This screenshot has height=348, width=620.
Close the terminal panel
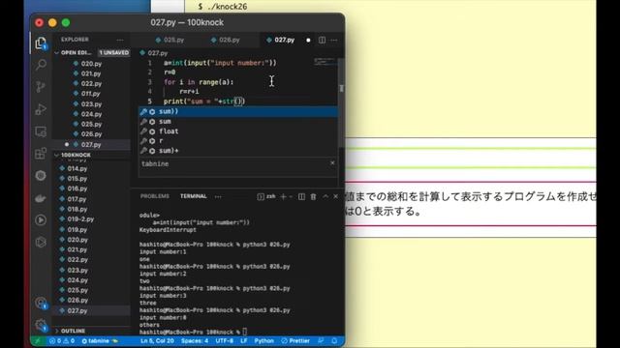(x=336, y=196)
